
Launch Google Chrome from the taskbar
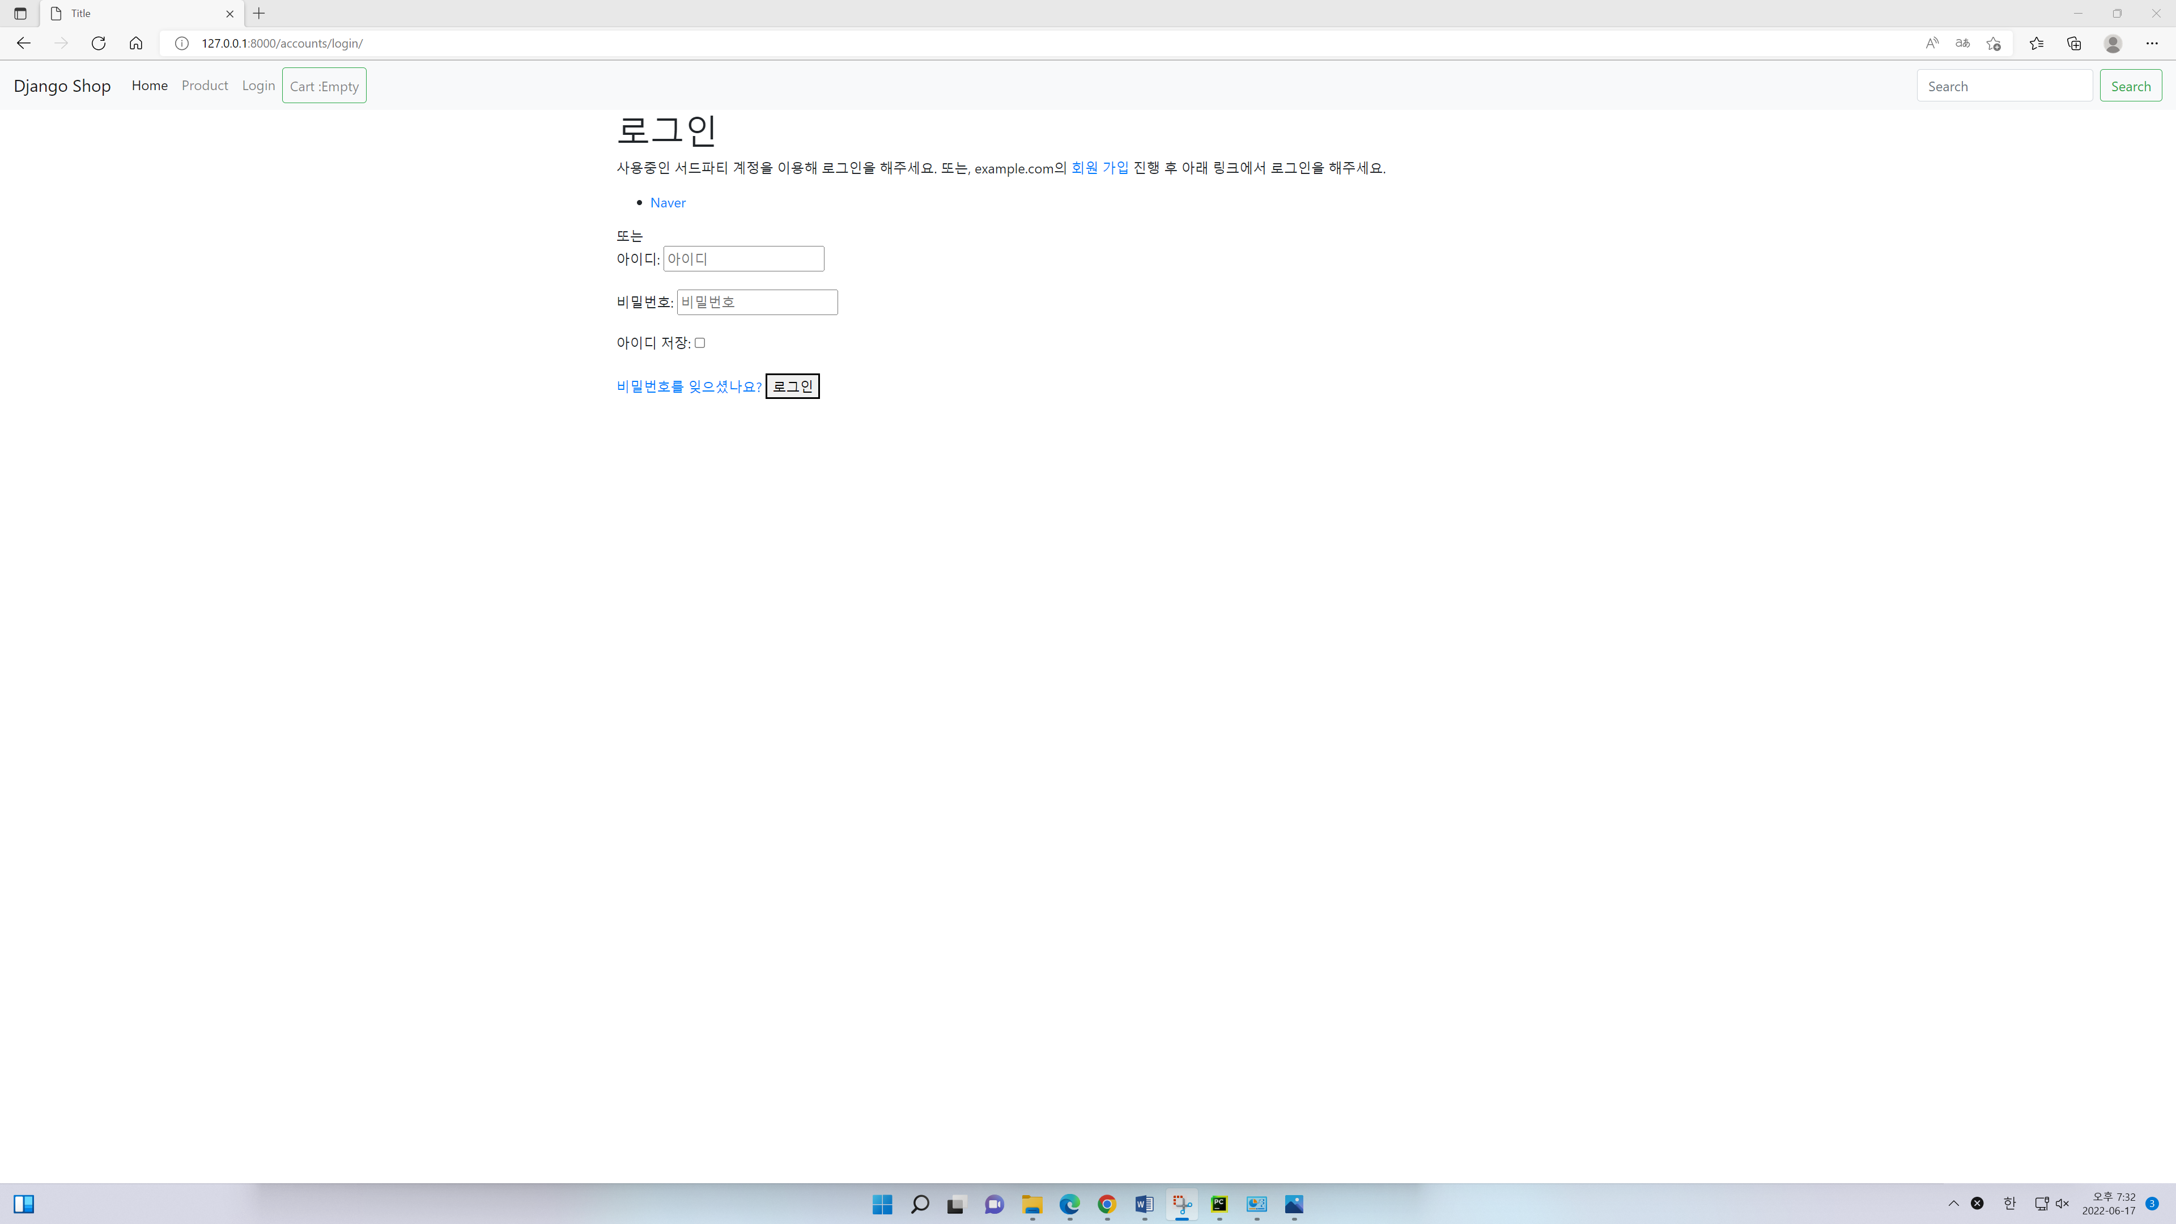point(1107,1205)
